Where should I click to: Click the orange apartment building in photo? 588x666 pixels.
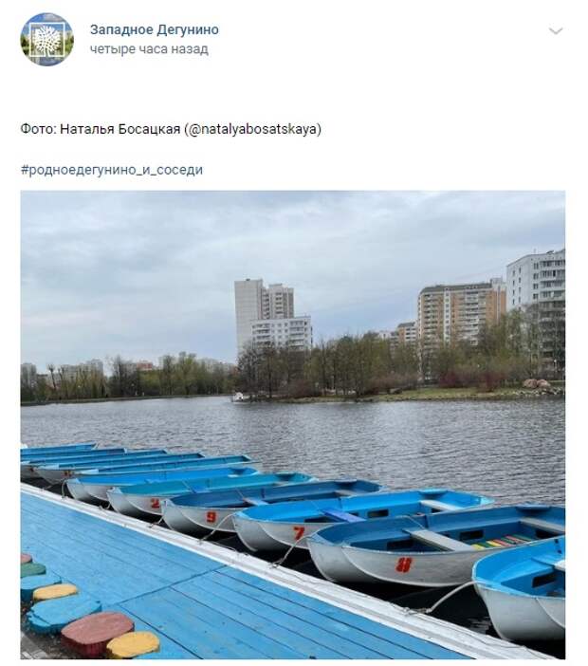click(461, 312)
